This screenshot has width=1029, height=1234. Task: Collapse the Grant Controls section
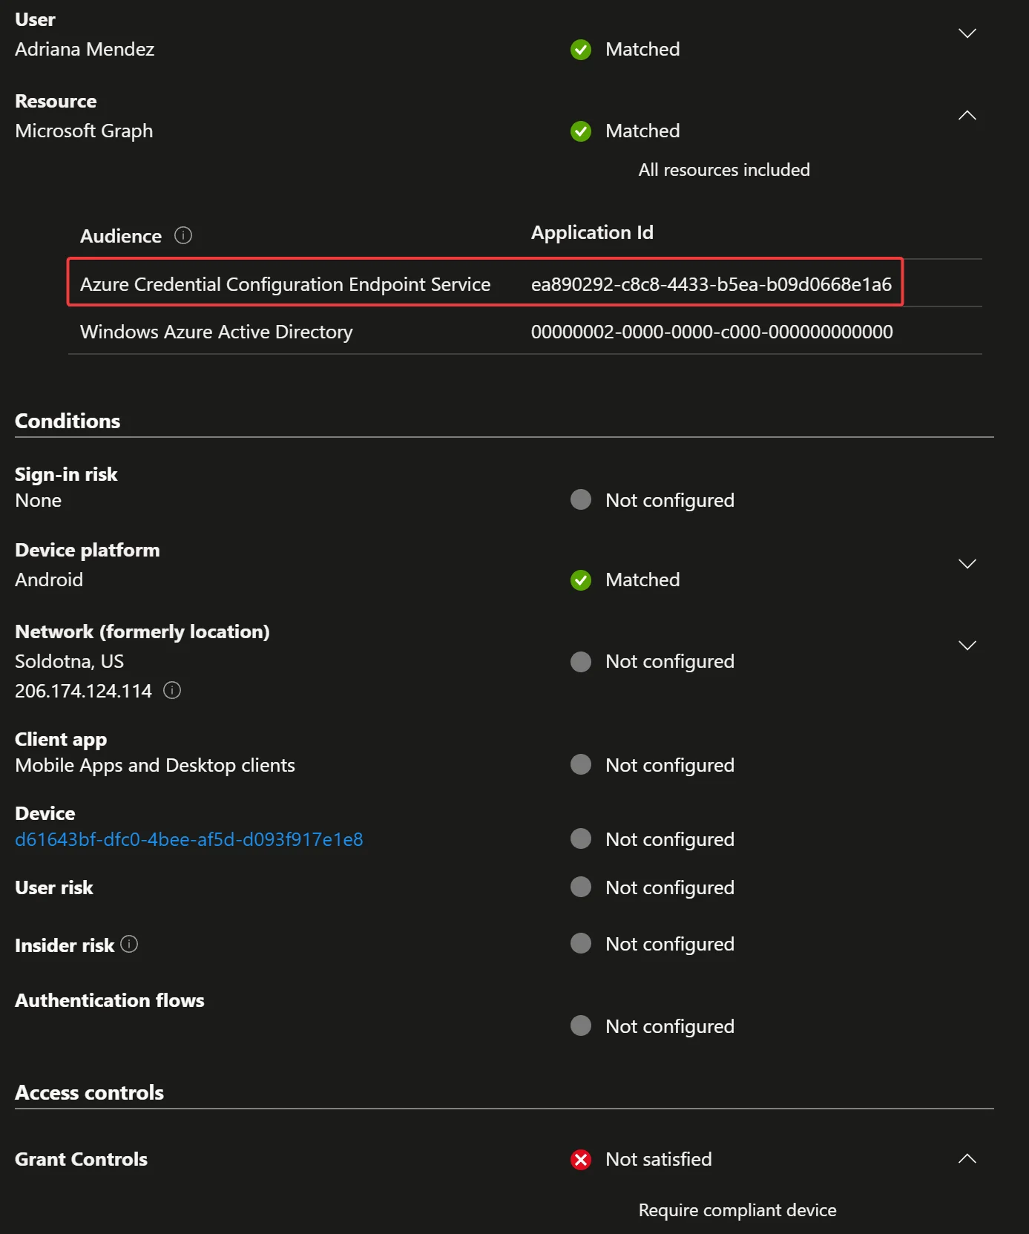(967, 1158)
